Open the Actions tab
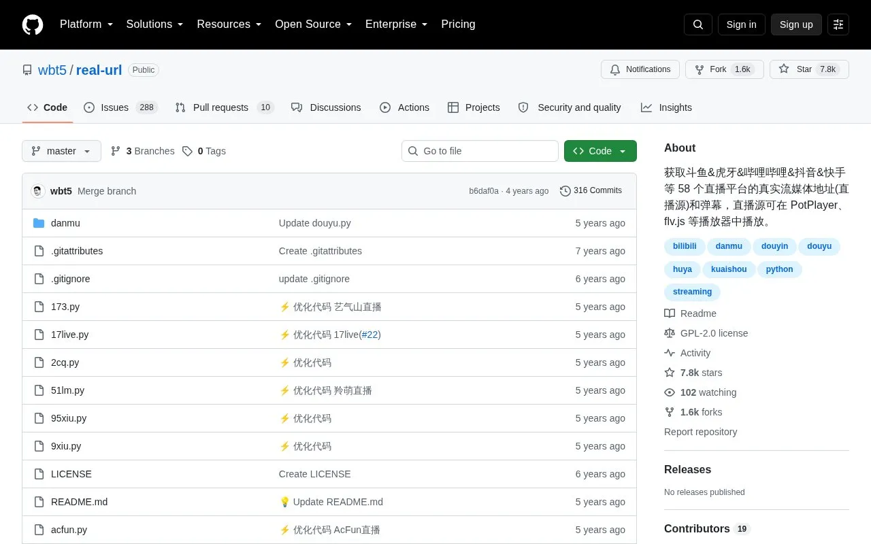 tap(404, 107)
